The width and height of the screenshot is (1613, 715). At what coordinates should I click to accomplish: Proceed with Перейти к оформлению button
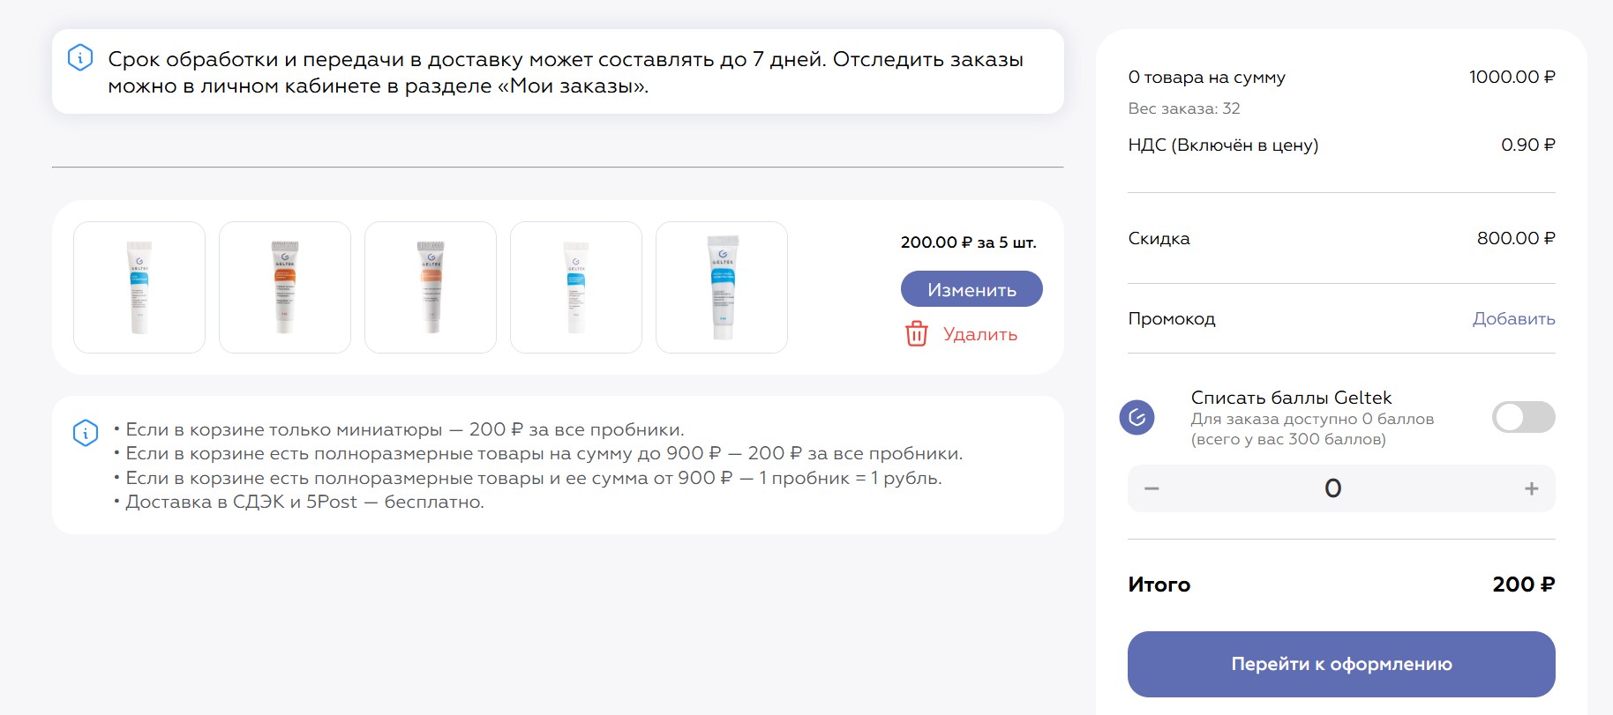coord(1341,664)
